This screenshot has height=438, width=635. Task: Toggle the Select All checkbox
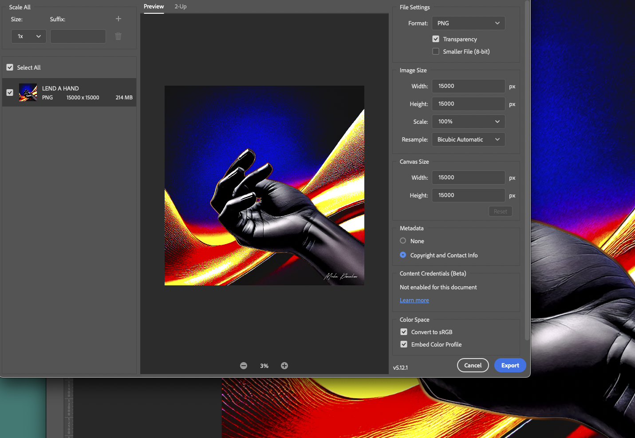10,67
